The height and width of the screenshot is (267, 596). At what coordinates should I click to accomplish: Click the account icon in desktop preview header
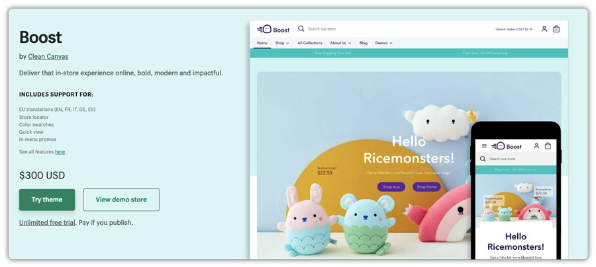coord(544,29)
